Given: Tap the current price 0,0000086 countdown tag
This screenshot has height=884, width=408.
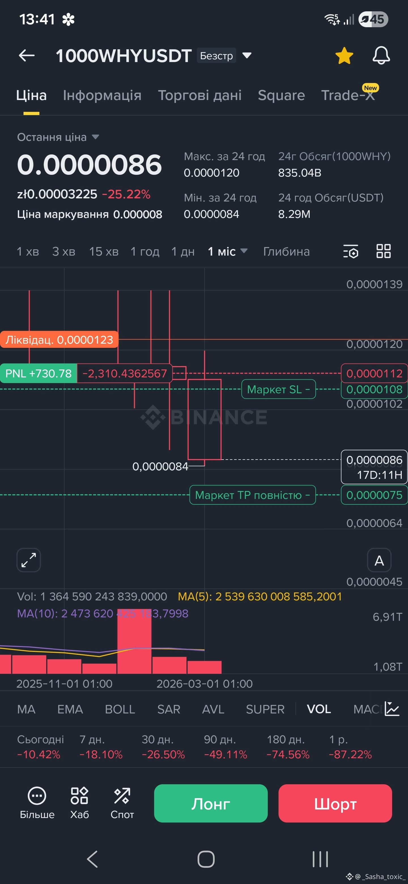Looking at the screenshot, I should 374,467.
